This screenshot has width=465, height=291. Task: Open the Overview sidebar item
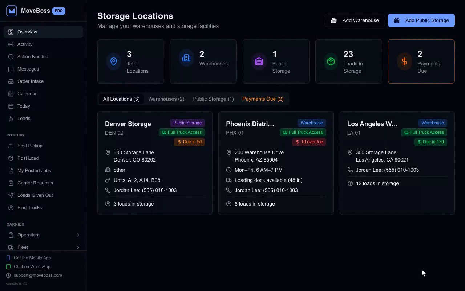point(44,32)
